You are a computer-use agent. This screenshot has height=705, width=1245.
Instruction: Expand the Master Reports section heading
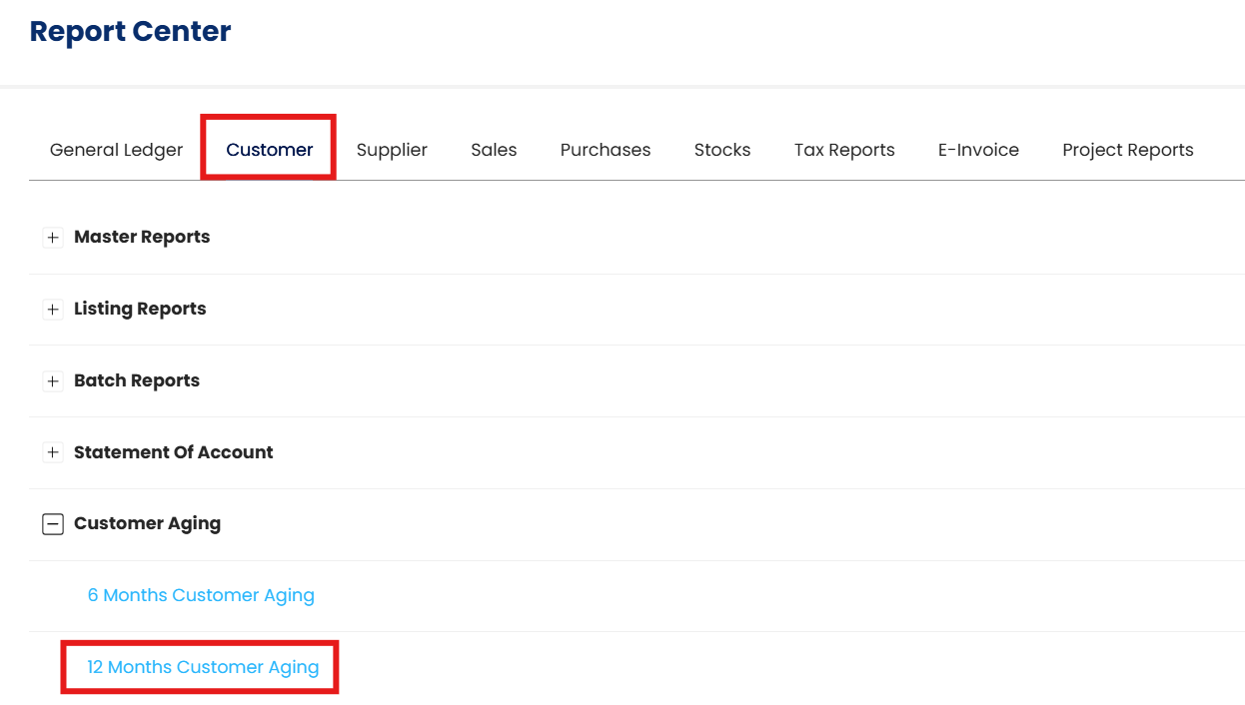click(x=142, y=237)
